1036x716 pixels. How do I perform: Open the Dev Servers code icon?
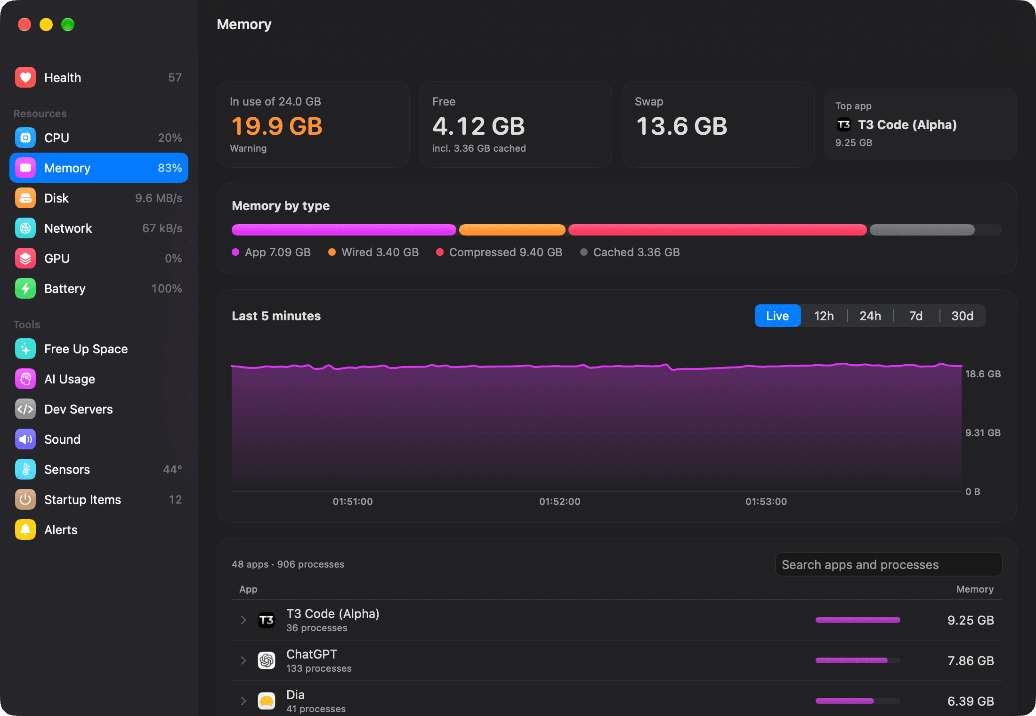[25, 409]
